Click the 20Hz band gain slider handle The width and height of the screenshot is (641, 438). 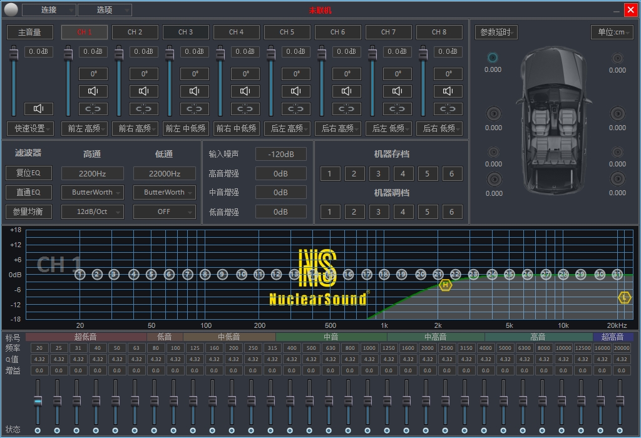pyautogui.click(x=38, y=401)
